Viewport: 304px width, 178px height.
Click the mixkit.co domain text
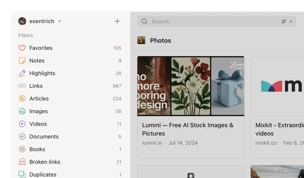[x=266, y=143]
